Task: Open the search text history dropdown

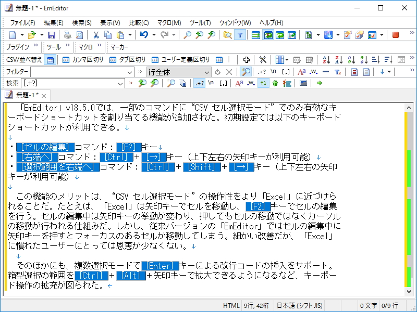Action: tap(120, 84)
